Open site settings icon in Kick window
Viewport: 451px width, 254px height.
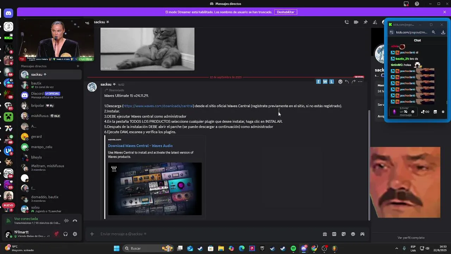click(391, 32)
